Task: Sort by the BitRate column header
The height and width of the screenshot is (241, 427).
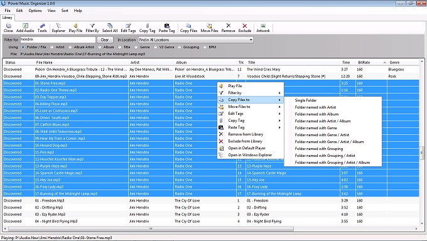Action: (x=372, y=62)
